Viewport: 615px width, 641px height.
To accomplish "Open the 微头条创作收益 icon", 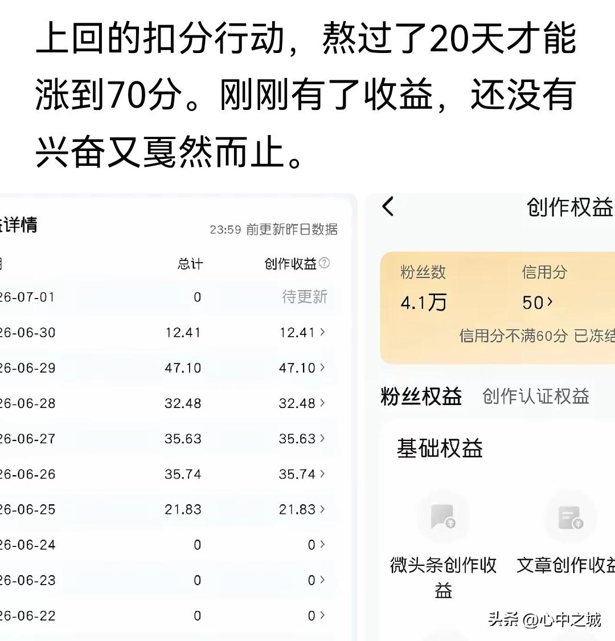I will pyautogui.click(x=443, y=517).
